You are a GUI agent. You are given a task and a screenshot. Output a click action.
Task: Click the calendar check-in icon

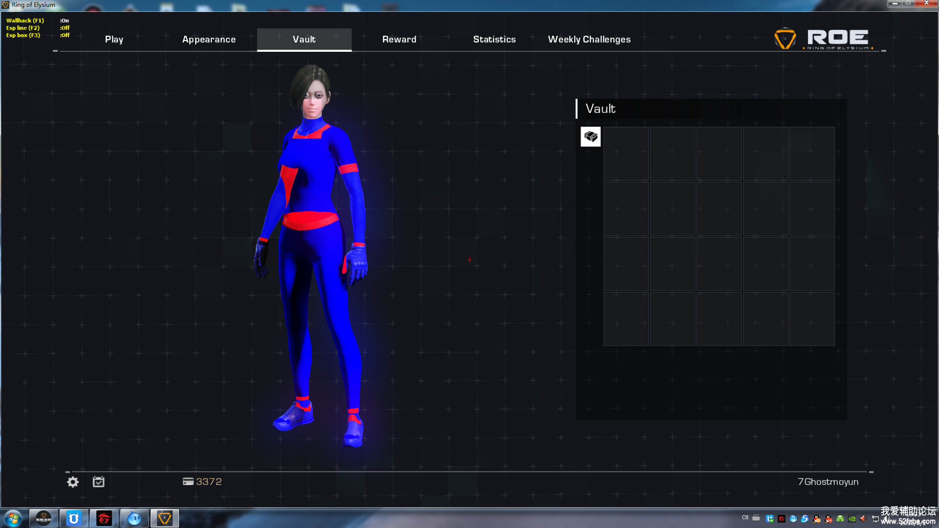(x=98, y=482)
